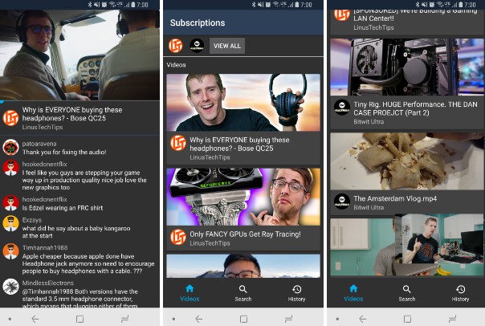485x326 pixels.
Task: Tap Android back button on right screen
Action: pos(363,319)
